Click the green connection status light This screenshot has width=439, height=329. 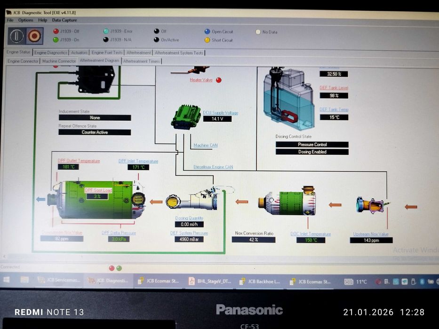pos(119,268)
